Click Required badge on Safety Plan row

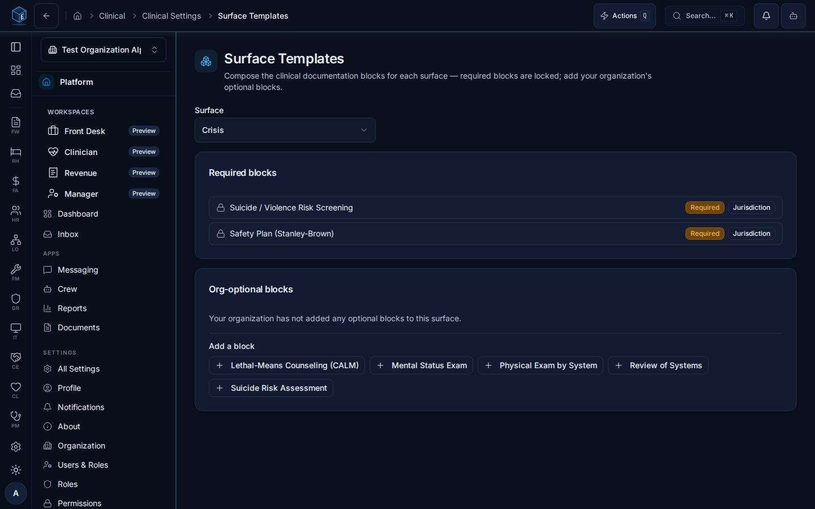[x=705, y=234]
